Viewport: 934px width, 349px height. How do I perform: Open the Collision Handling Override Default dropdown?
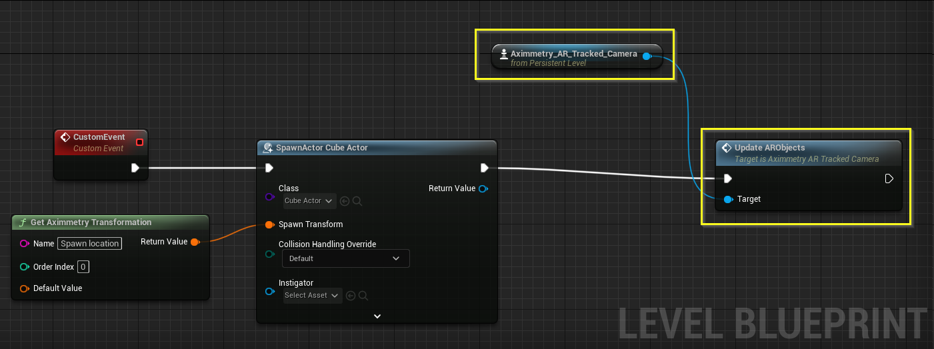[x=345, y=258]
